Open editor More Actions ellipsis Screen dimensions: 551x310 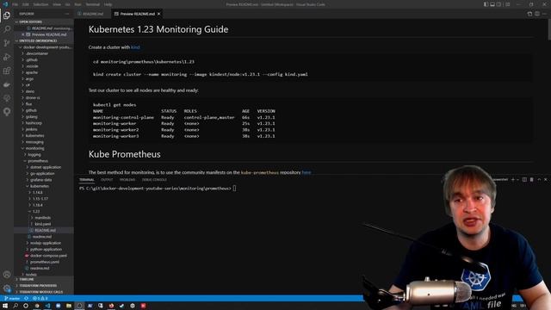point(545,14)
